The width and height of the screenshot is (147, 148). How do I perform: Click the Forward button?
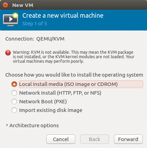[x=128, y=139]
